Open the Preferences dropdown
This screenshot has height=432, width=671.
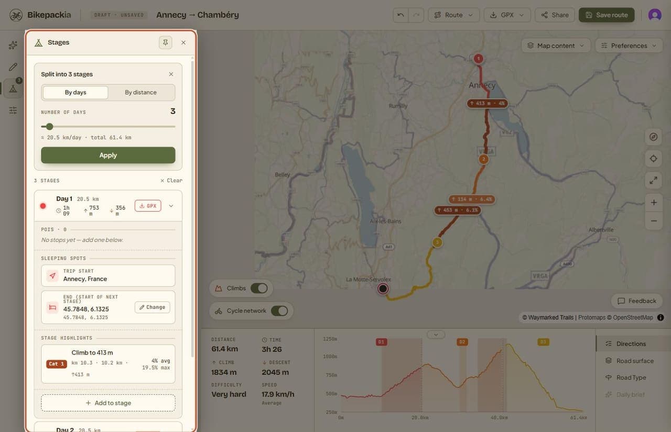point(629,46)
